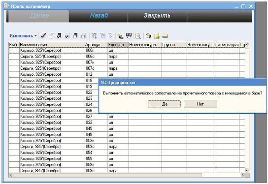The height and width of the screenshot is (184, 268).
Task: Select article cell 018
Action: 92,80
